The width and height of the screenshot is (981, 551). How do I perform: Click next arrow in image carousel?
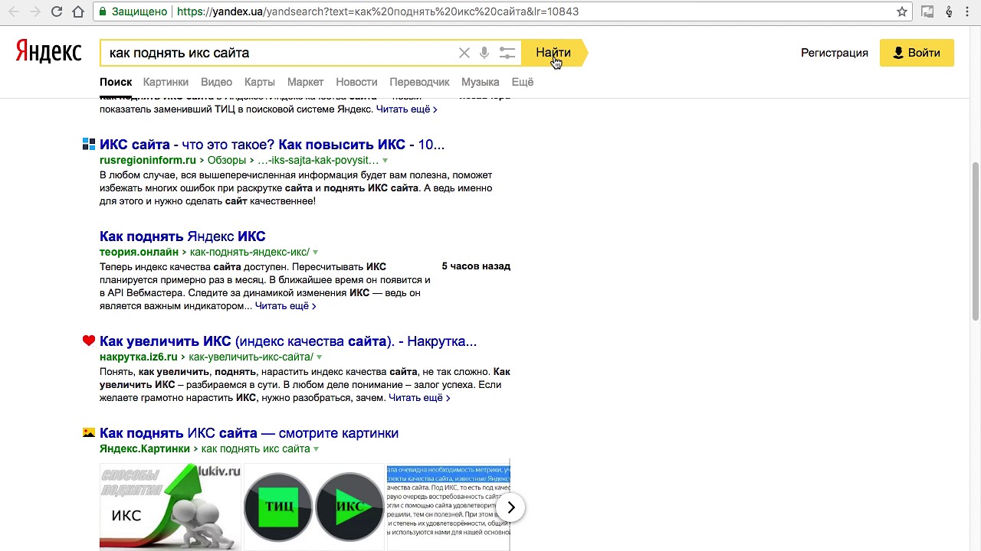(511, 507)
